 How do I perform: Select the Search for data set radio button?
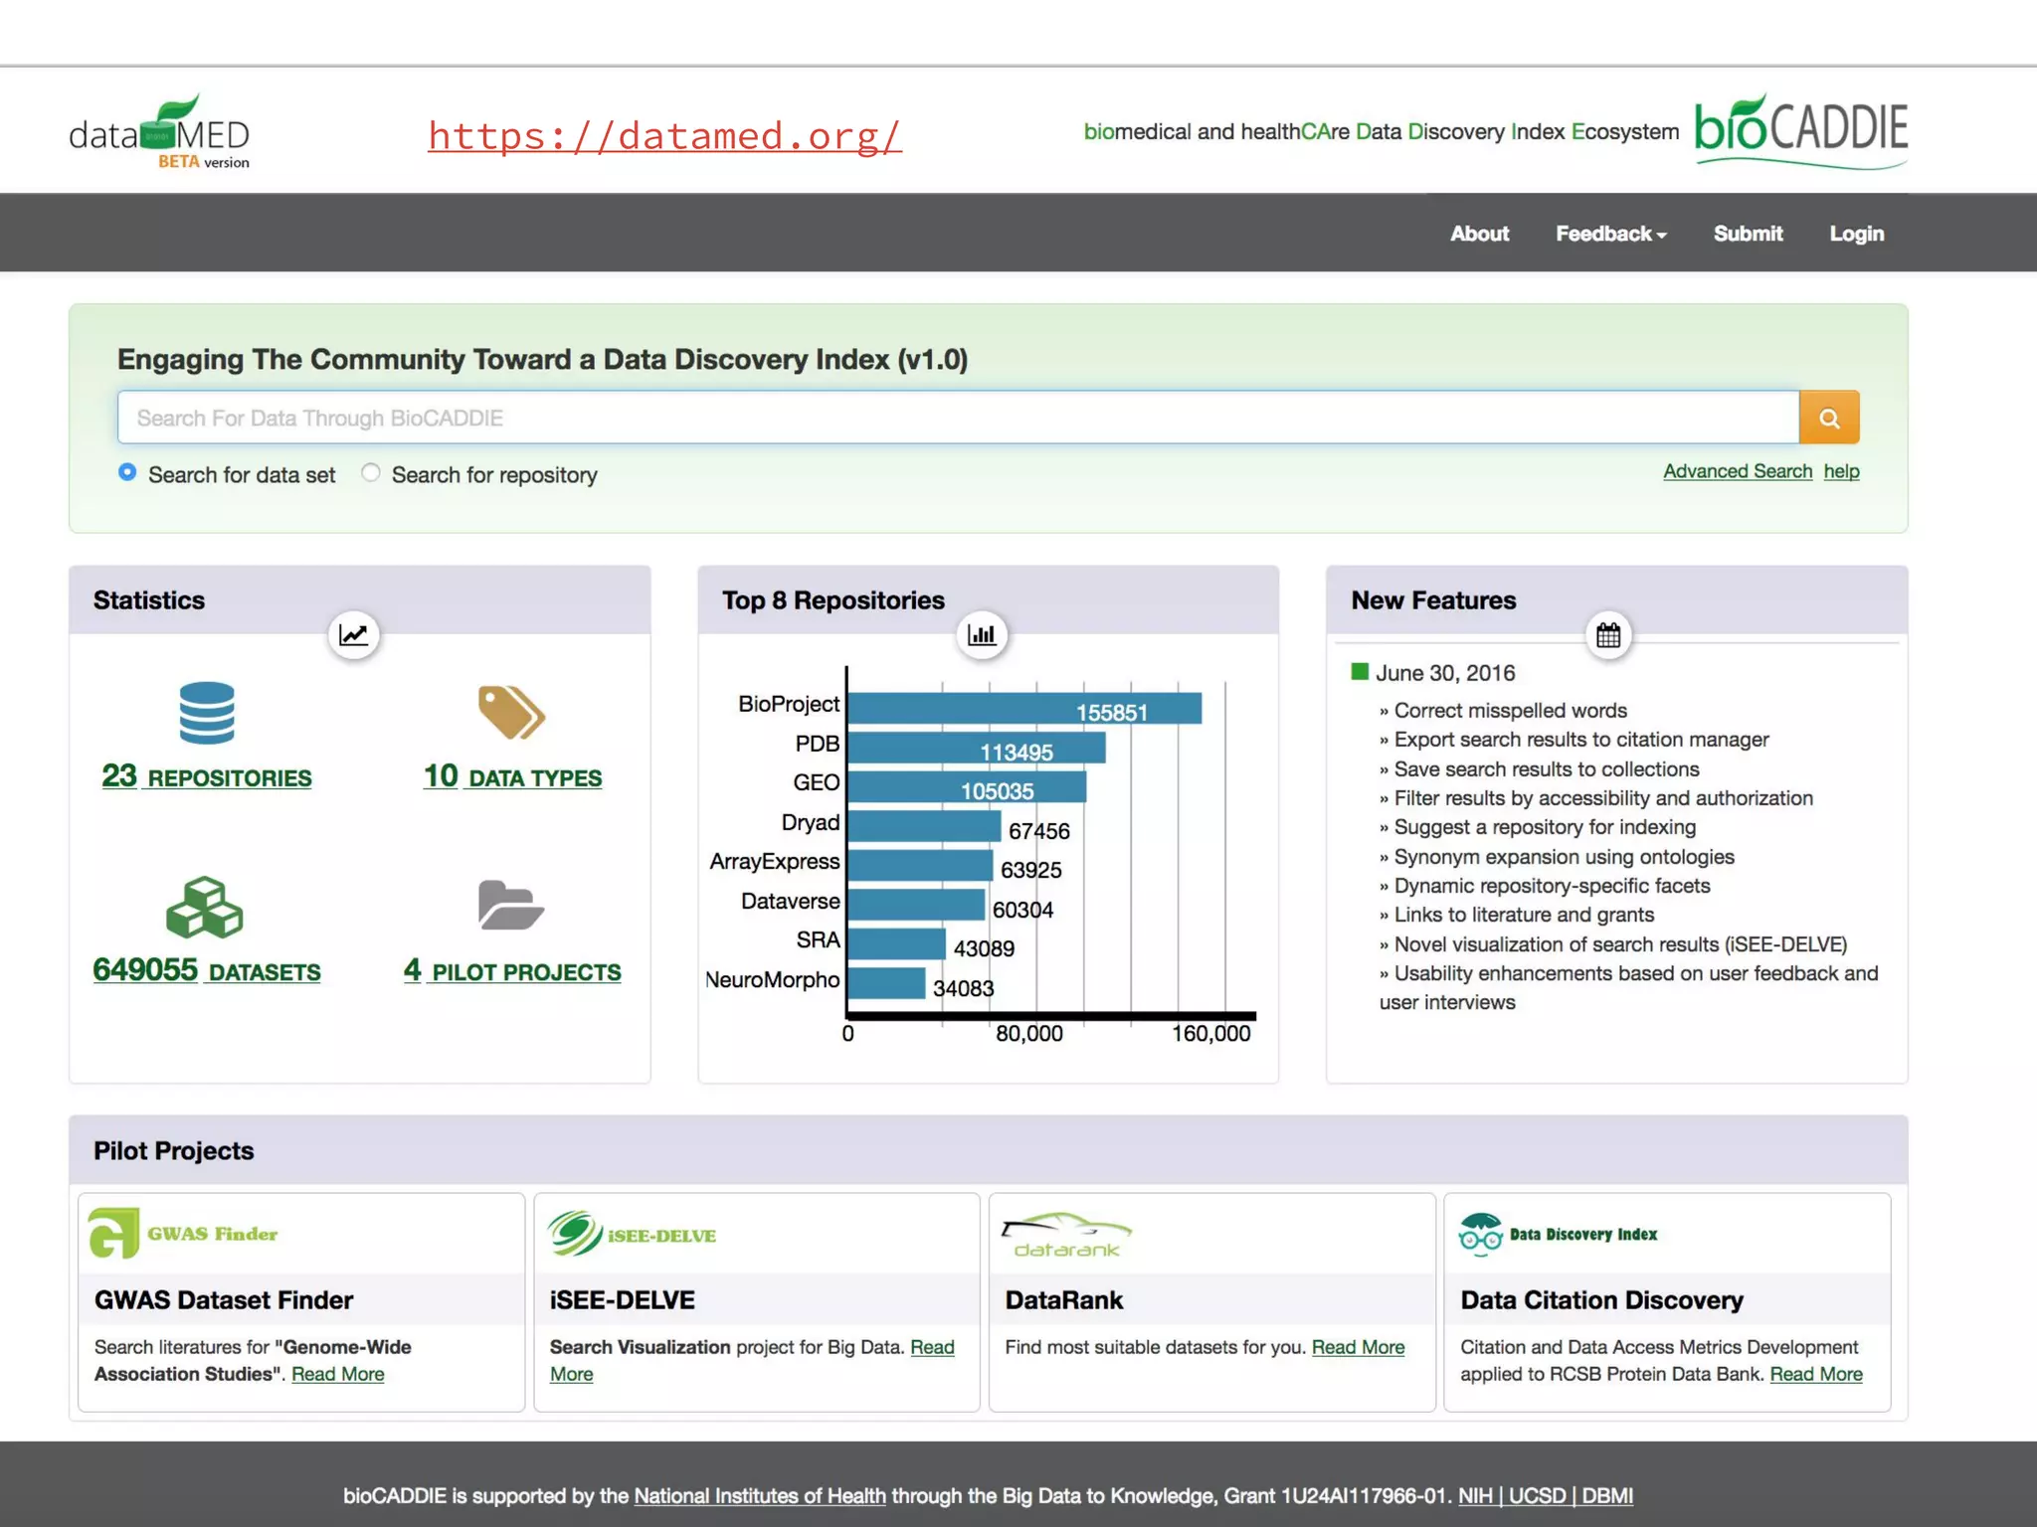tap(127, 472)
